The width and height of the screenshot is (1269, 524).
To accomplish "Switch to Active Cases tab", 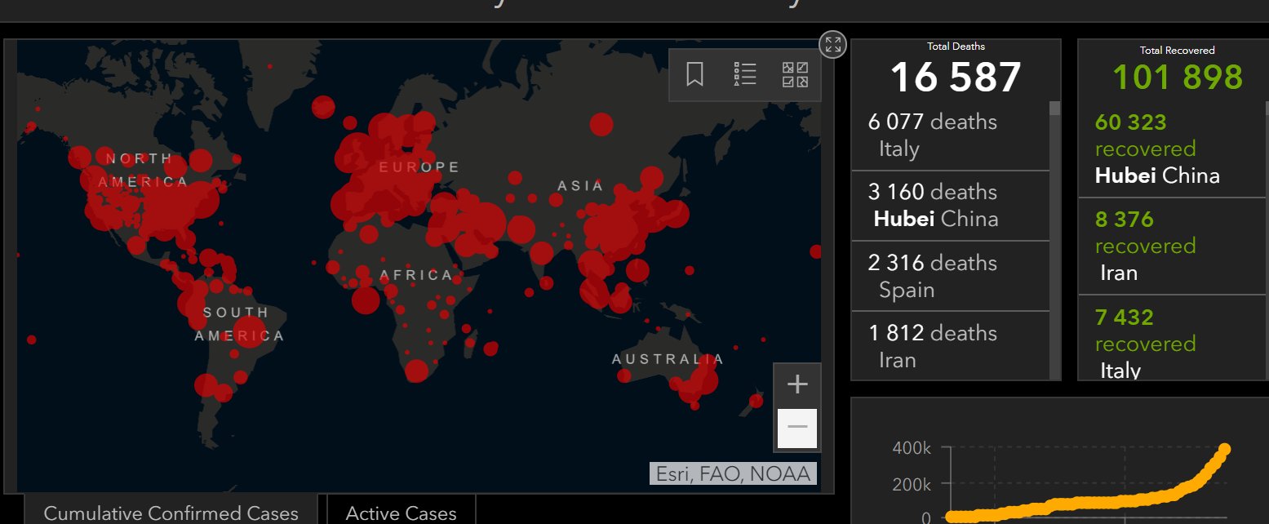I will tap(401, 512).
